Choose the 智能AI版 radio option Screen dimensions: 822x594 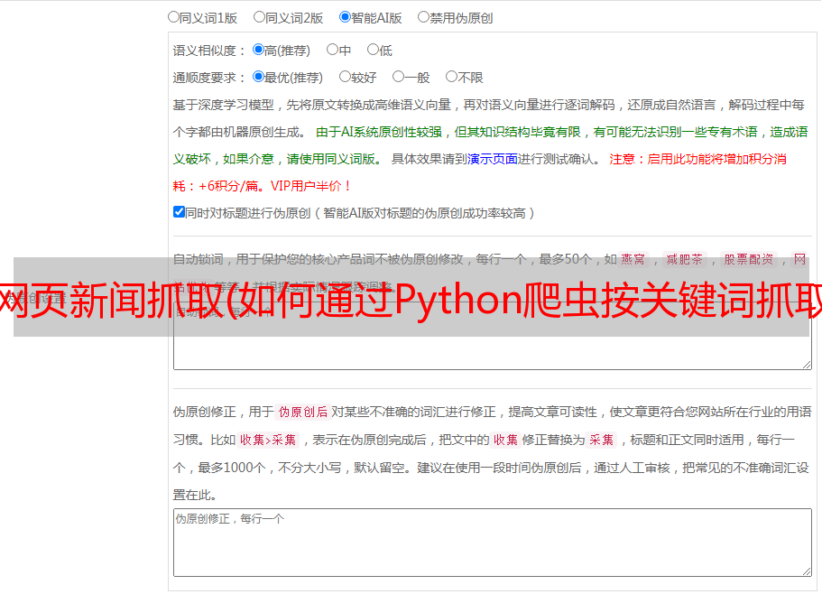[x=345, y=17]
